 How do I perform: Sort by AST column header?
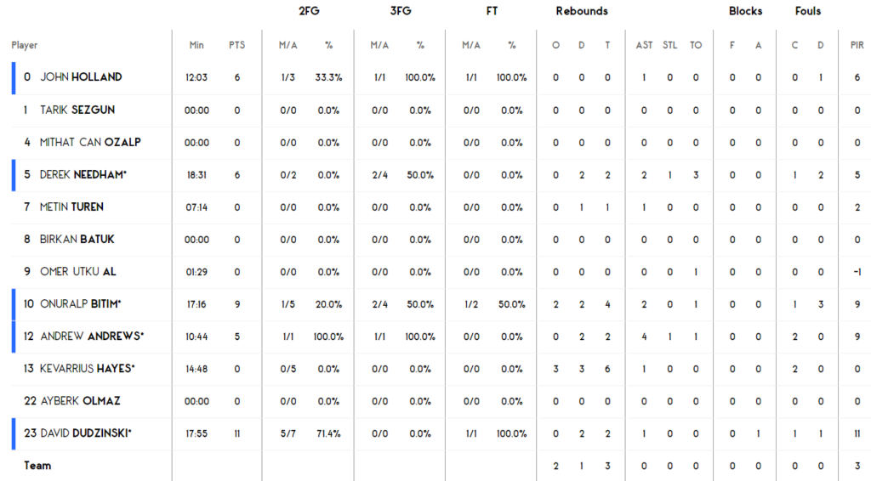(x=645, y=45)
